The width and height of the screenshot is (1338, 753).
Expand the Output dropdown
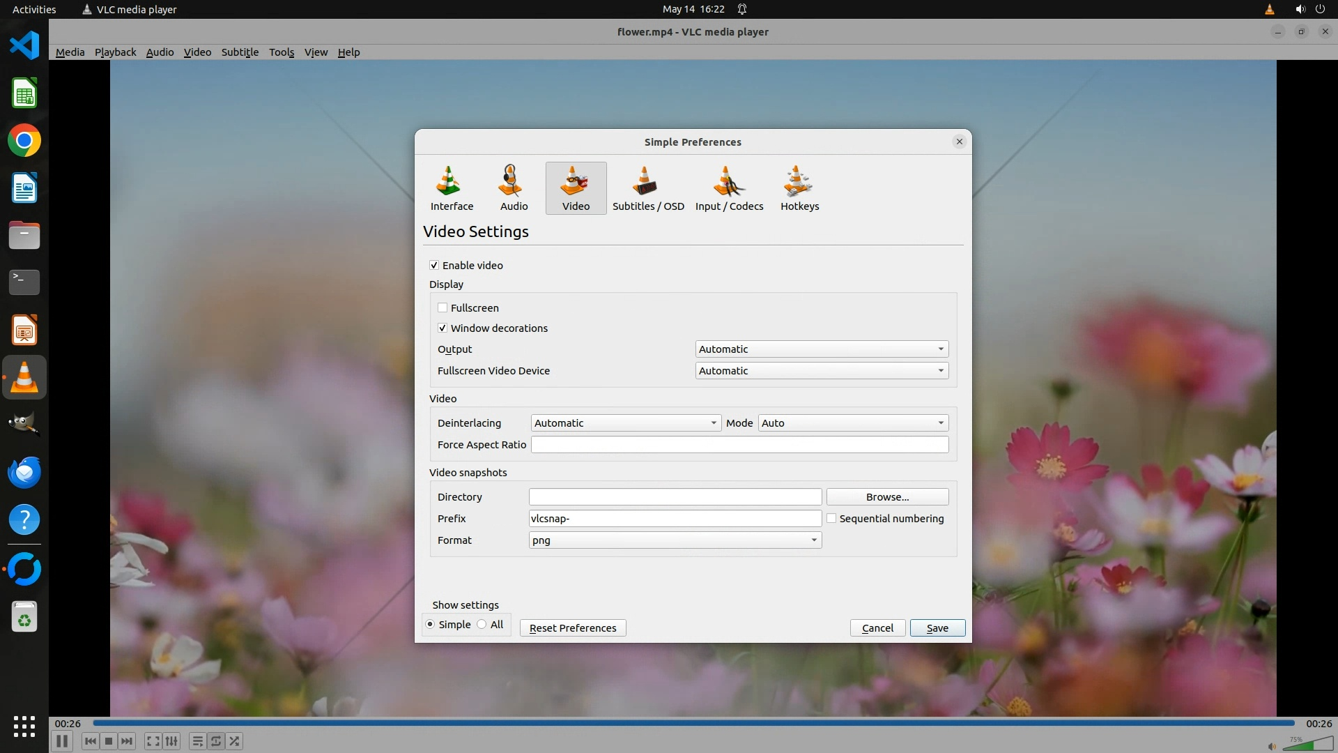[822, 349]
